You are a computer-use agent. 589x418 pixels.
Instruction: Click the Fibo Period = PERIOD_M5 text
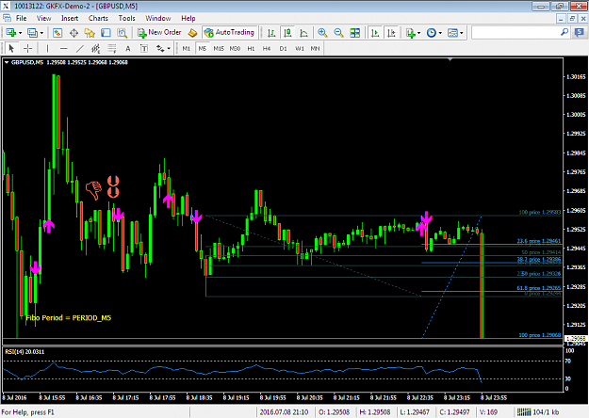coord(69,318)
